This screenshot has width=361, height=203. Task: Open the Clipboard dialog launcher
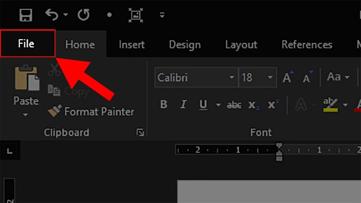tap(140, 132)
